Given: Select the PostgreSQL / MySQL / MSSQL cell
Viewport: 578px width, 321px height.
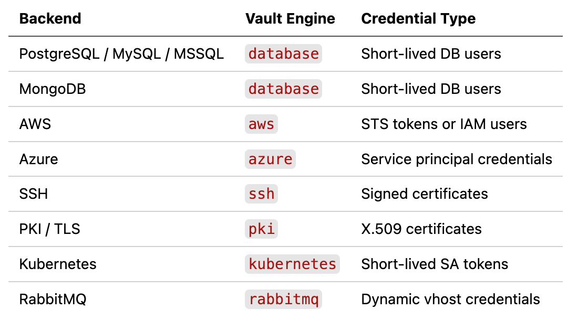Looking at the screenshot, I should pos(122,53).
